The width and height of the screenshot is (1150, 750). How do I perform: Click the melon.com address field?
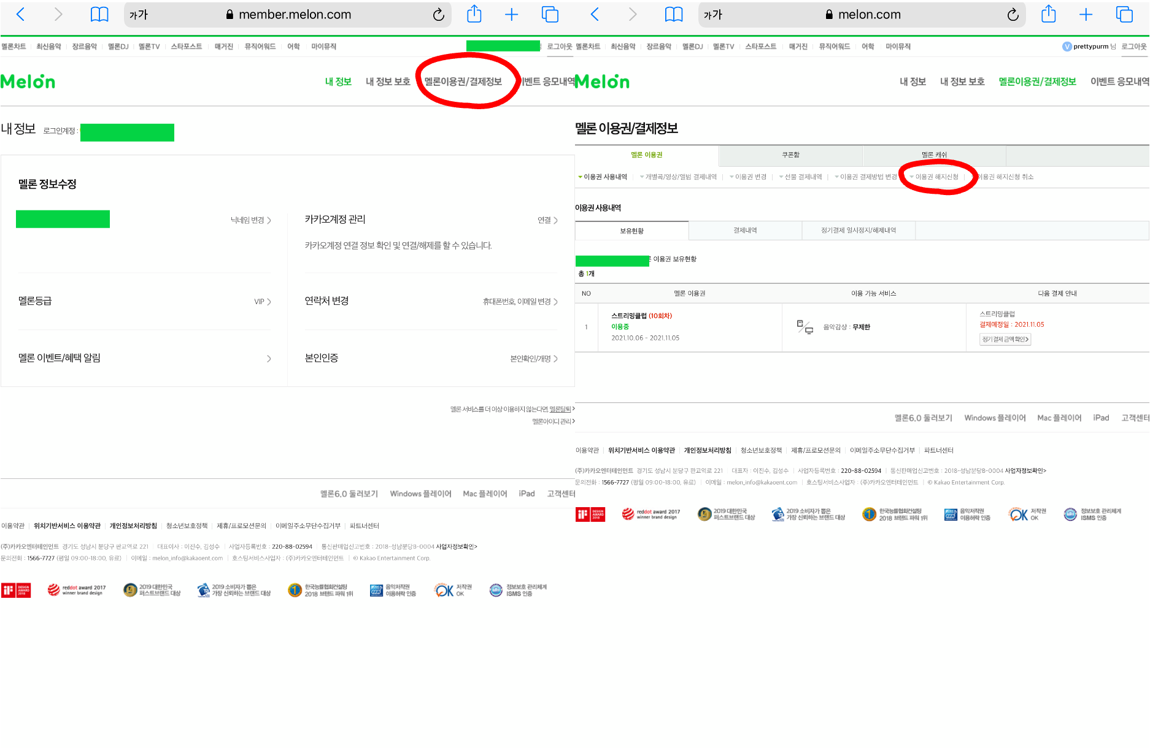862,15
